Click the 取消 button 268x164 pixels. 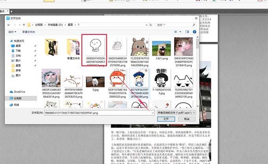click(187, 119)
